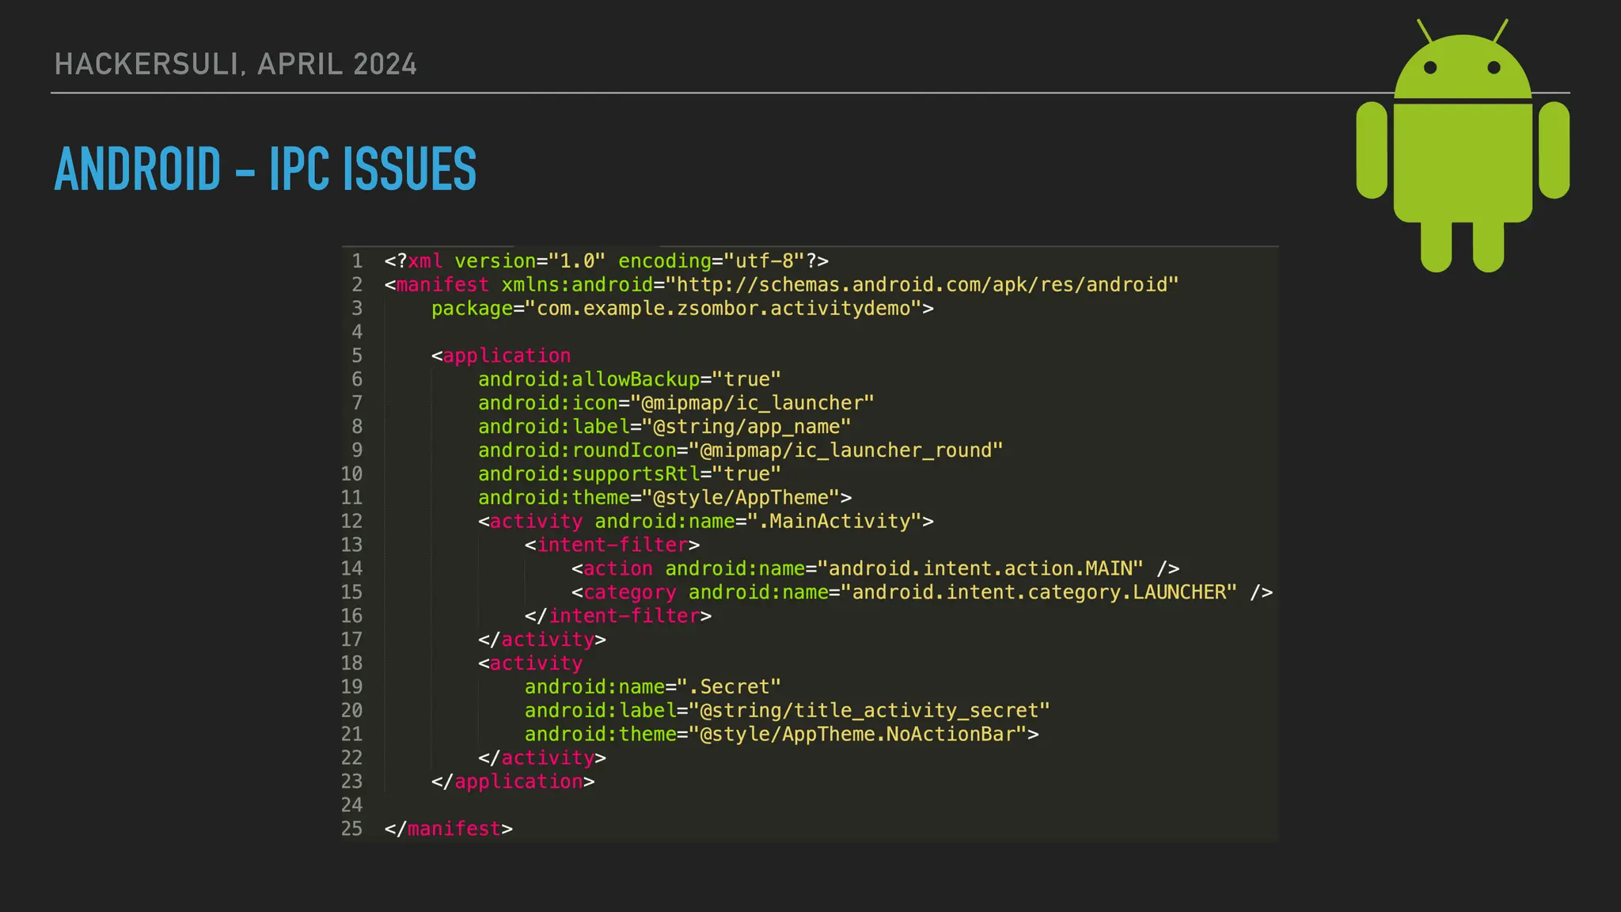Viewport: 1621px width, 912px height.
Task: Click line number 19 in the gutter
Action: point(351,687)
